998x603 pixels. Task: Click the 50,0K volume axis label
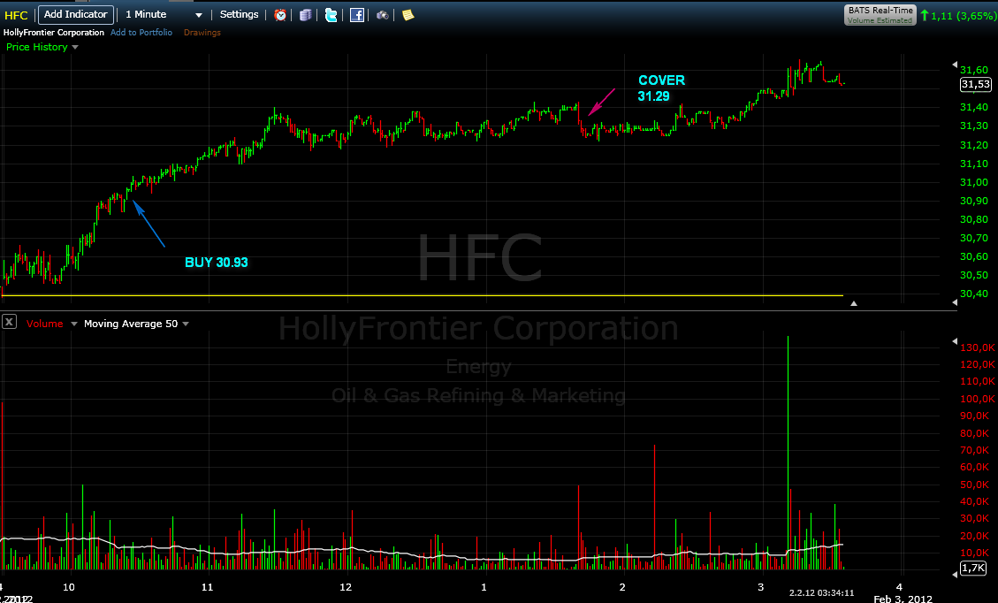(x=975, y=484)
